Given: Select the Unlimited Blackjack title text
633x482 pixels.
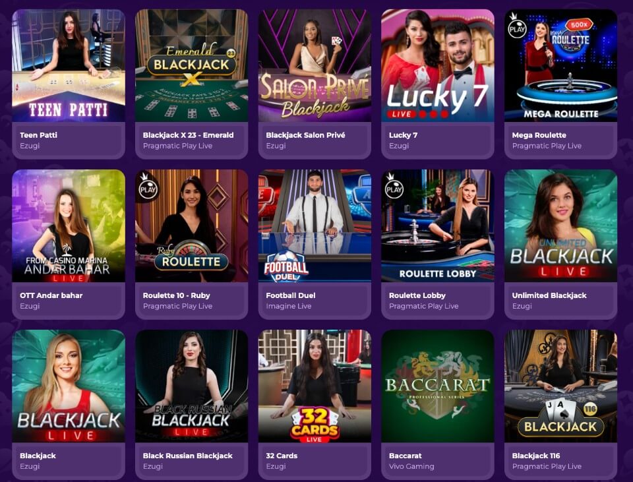Looking at the screenshot, I should [549, 295].
